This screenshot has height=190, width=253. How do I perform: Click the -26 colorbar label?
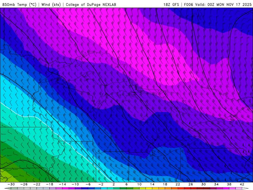(x=24, y=184)
